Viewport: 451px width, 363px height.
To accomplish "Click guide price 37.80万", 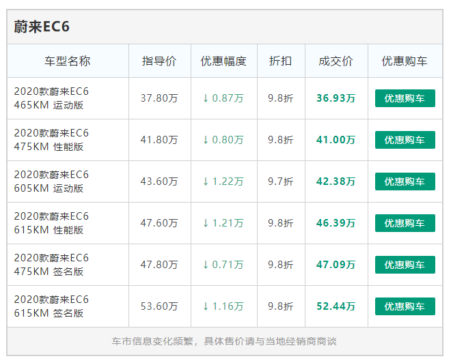I will coord(159,98).
